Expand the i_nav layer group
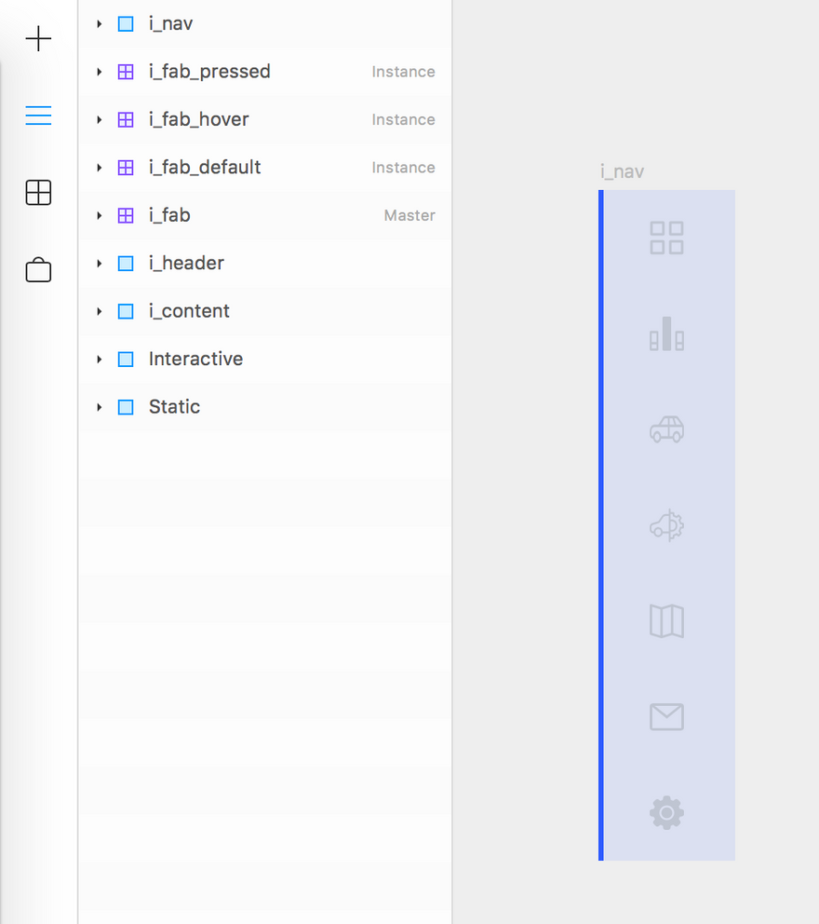 99,24
